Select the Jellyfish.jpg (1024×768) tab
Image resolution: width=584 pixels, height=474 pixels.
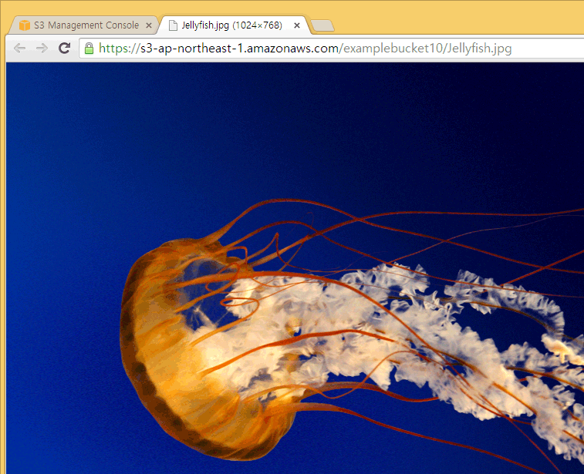coord(231,25)
